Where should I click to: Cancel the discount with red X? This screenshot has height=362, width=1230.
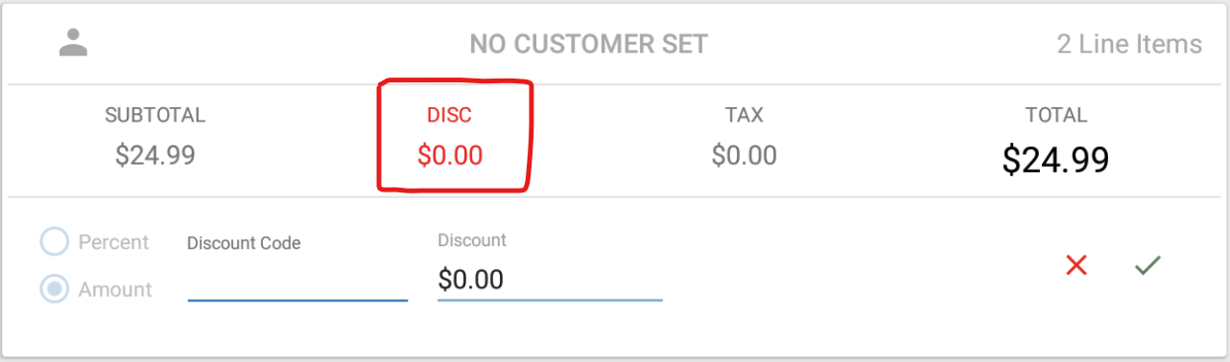click(1076, 265)
